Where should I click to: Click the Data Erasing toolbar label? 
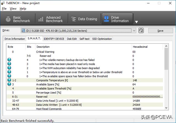87,19
